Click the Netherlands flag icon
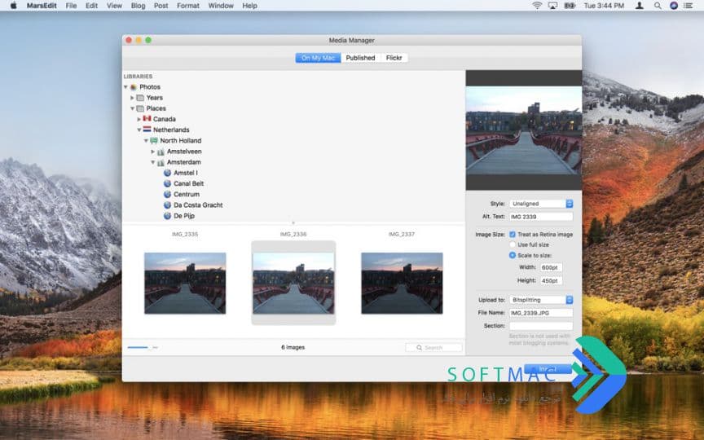Screen dimensions: 704x440 pos(147,130)
